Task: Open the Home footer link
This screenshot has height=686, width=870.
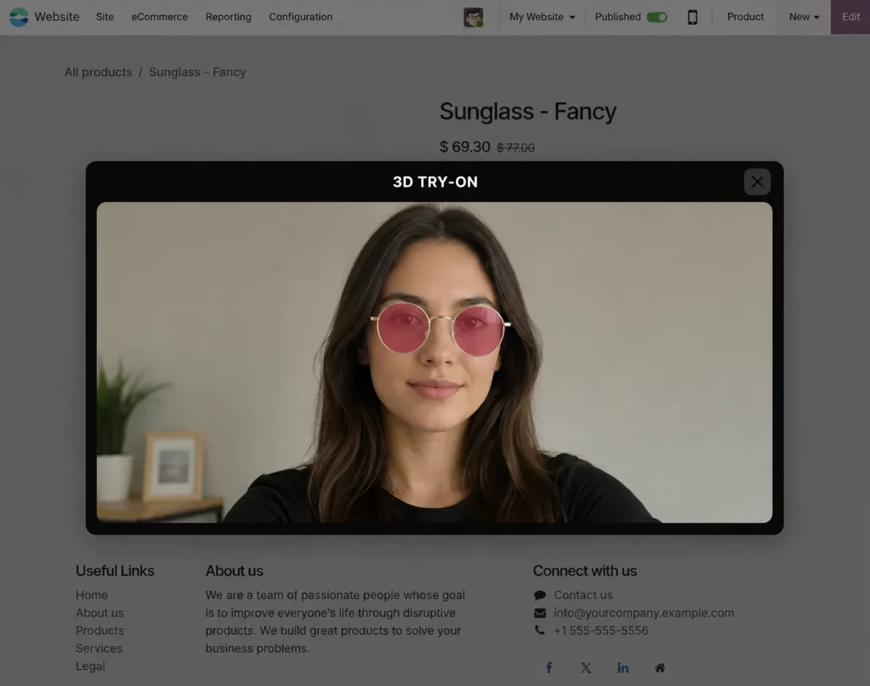Action: click(92, 595)
